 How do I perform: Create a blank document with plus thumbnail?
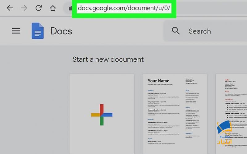102,114
